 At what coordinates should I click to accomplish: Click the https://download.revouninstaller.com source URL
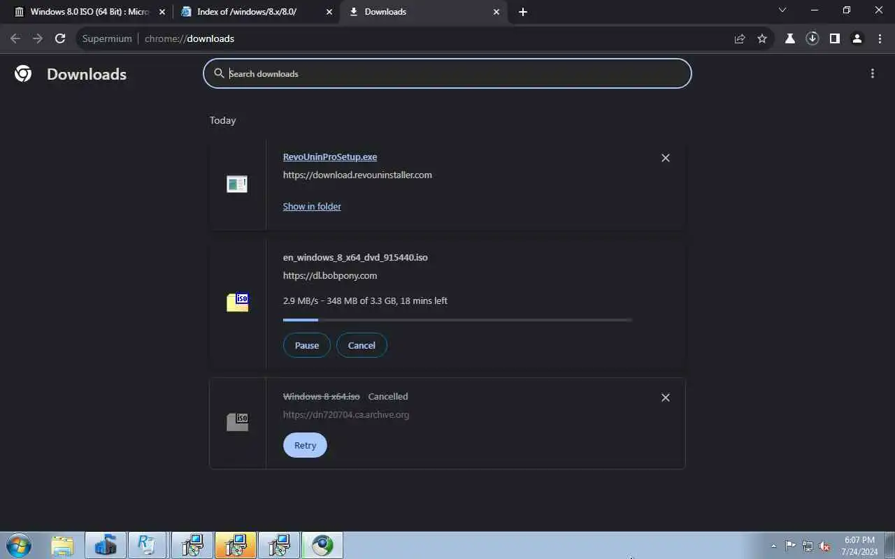click(x=357, y=175)
